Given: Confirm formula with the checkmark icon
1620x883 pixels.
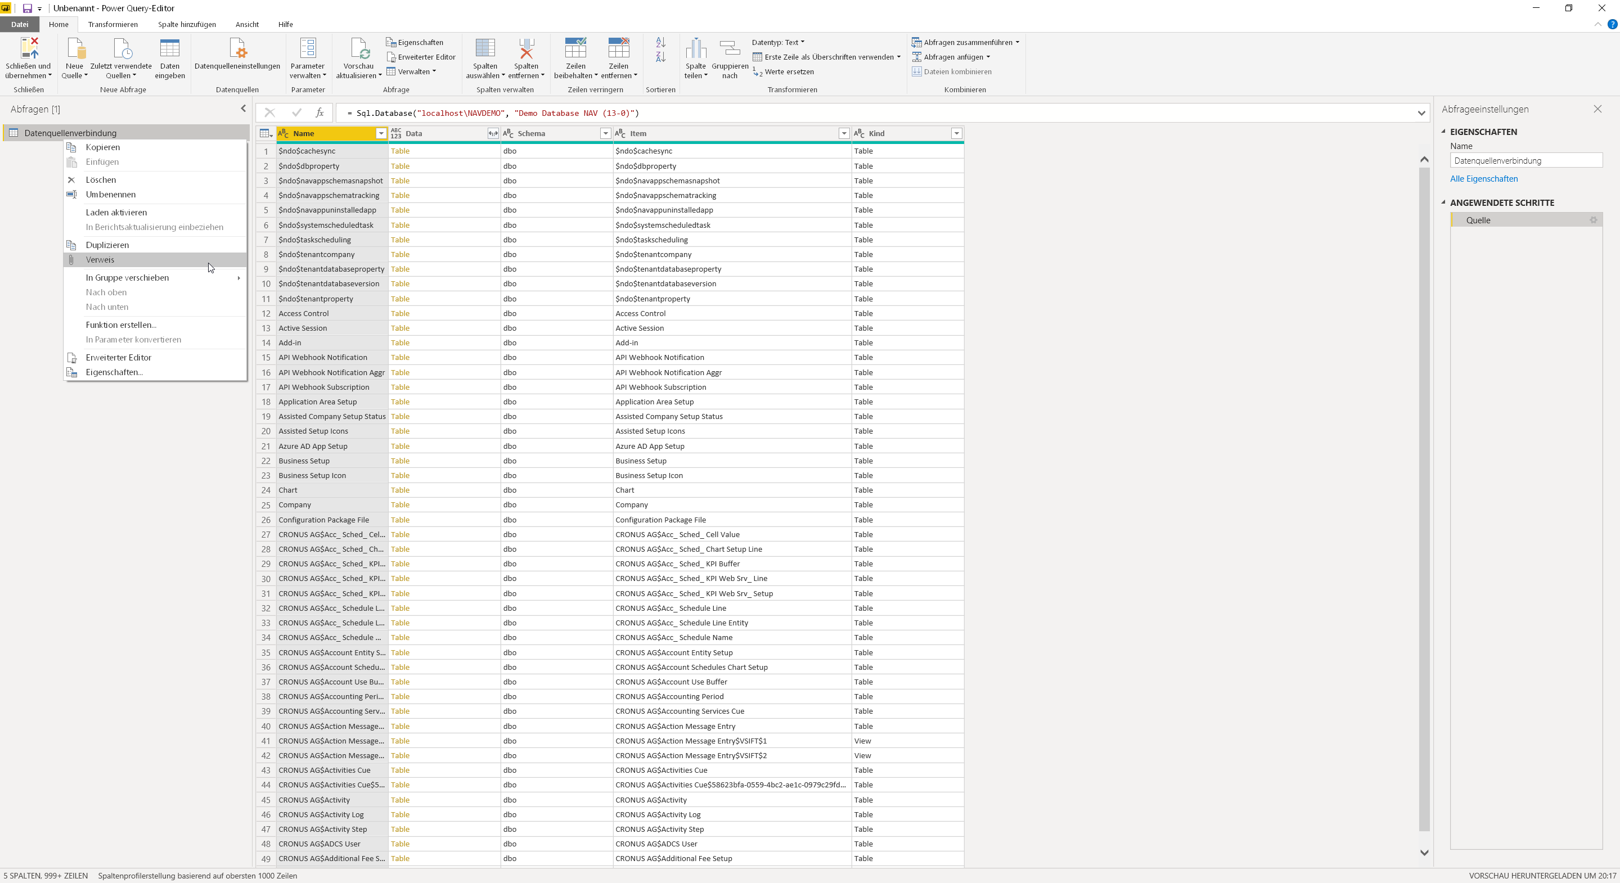Looking at the screenshot, I should tap(296, 112).
